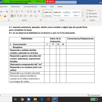Toggle align left formatting
Viewport: 102px width, 102px height.
click(12, 16)
